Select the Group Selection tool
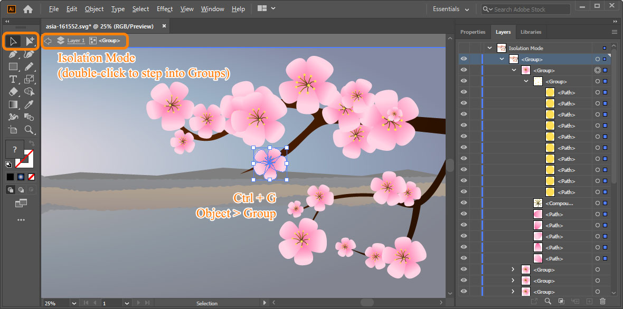 point(30,41)
